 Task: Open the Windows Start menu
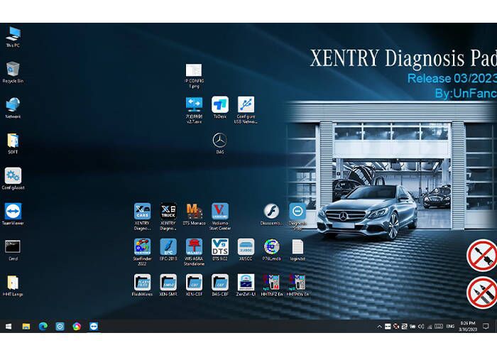point(9,326)
